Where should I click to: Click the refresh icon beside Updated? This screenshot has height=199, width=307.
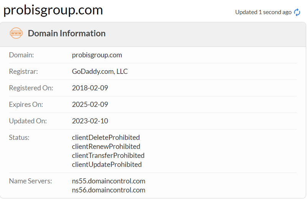point(297,12)
